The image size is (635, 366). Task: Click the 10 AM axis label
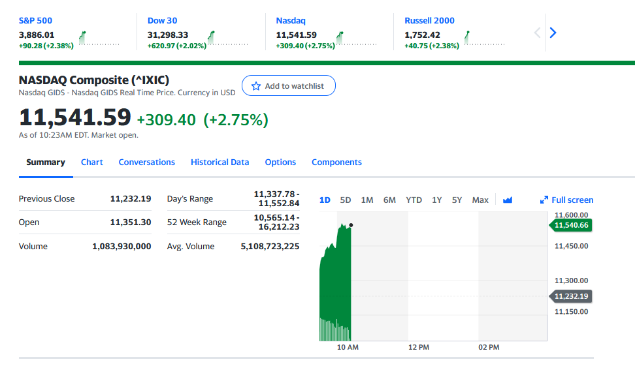coord(348,347)
